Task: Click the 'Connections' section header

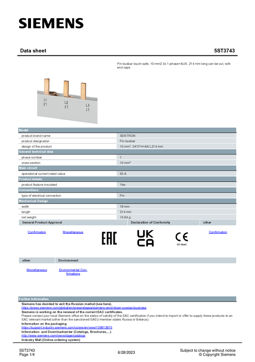Action: tap(127, 190)
